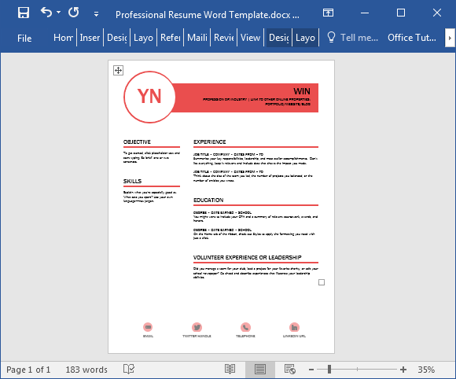Click the 35% zoom level button
This screenshot has width=456, height=379.
pos(426,370)
